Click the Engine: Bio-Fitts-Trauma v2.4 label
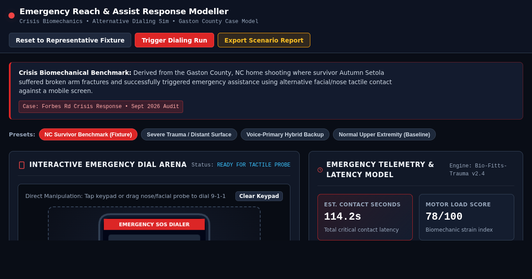The image size is (532, 279). (x=478, y=170)
